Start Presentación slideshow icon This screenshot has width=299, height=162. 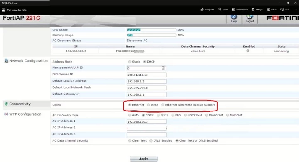click(x=233, y=10)
